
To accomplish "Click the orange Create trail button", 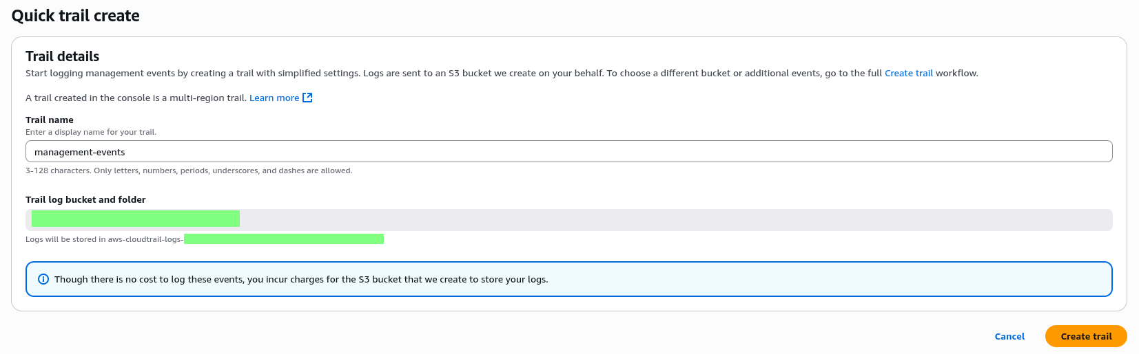I will point(1085,336).
